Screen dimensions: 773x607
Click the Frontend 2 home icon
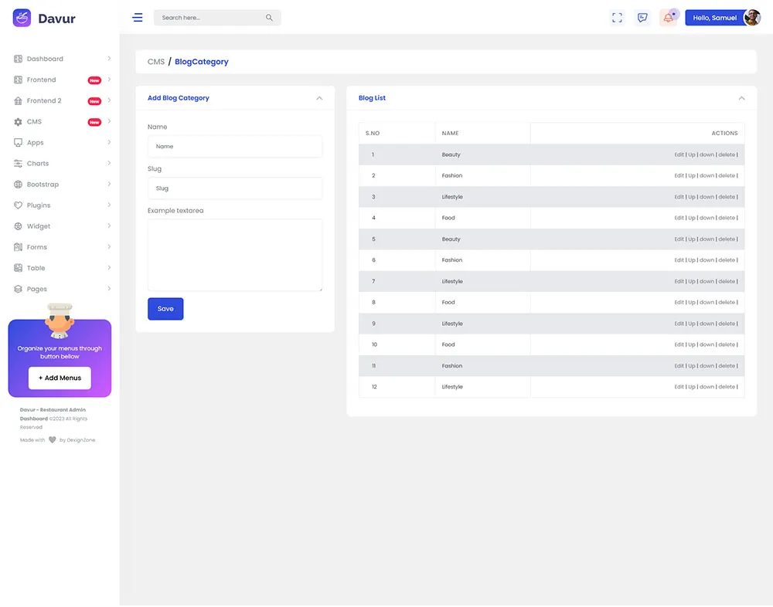coord(19,101)
